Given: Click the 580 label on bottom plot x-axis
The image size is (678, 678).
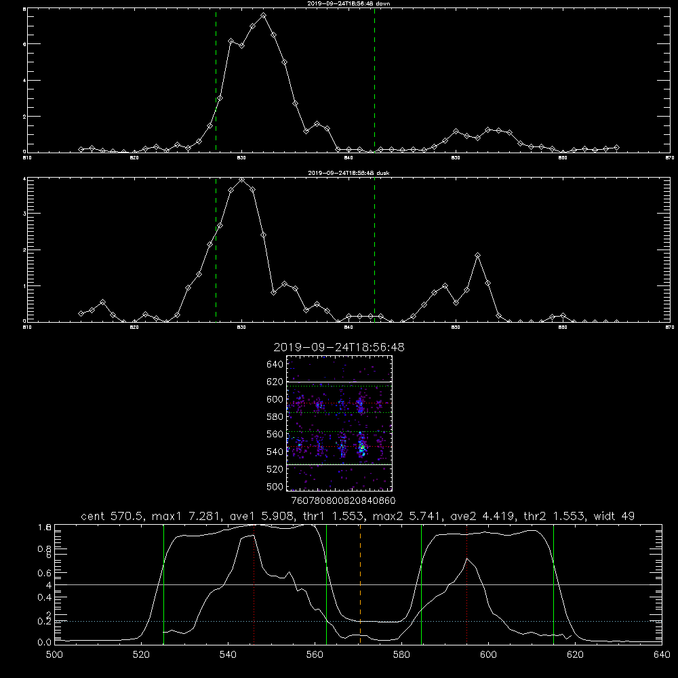Looking at the screenshot, I should [401, 655].
